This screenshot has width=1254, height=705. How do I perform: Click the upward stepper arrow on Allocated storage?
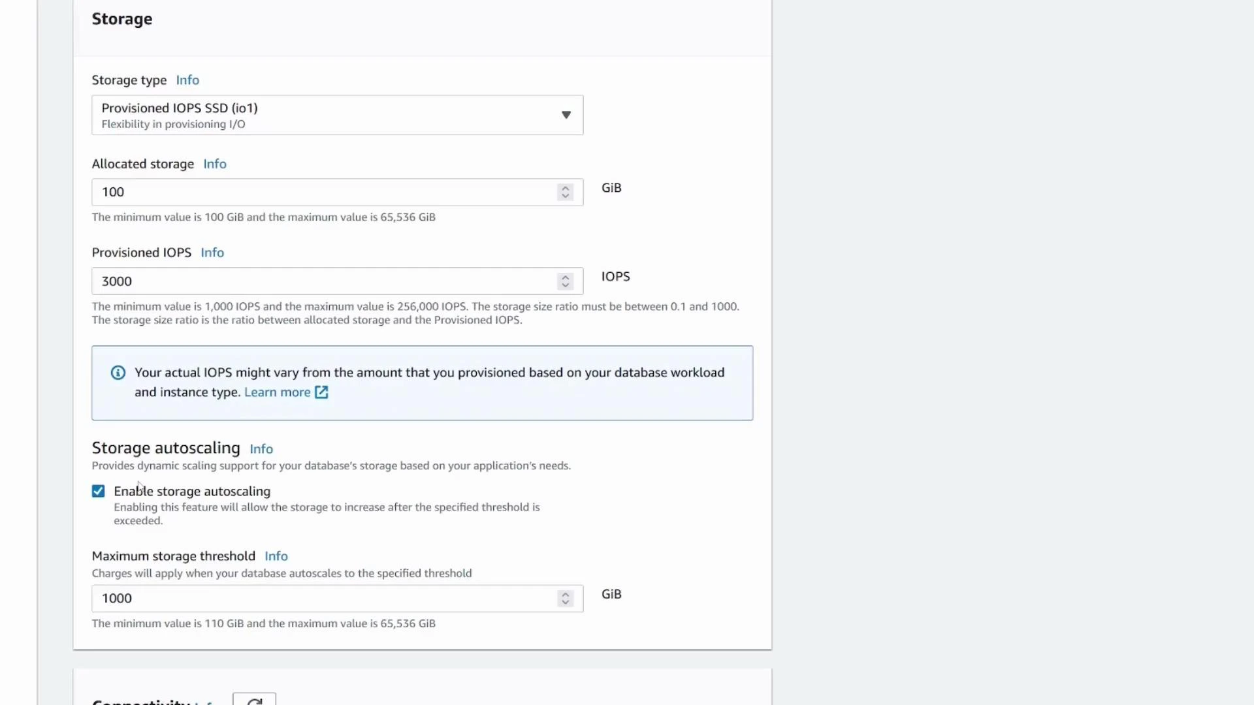pos(565,187)
